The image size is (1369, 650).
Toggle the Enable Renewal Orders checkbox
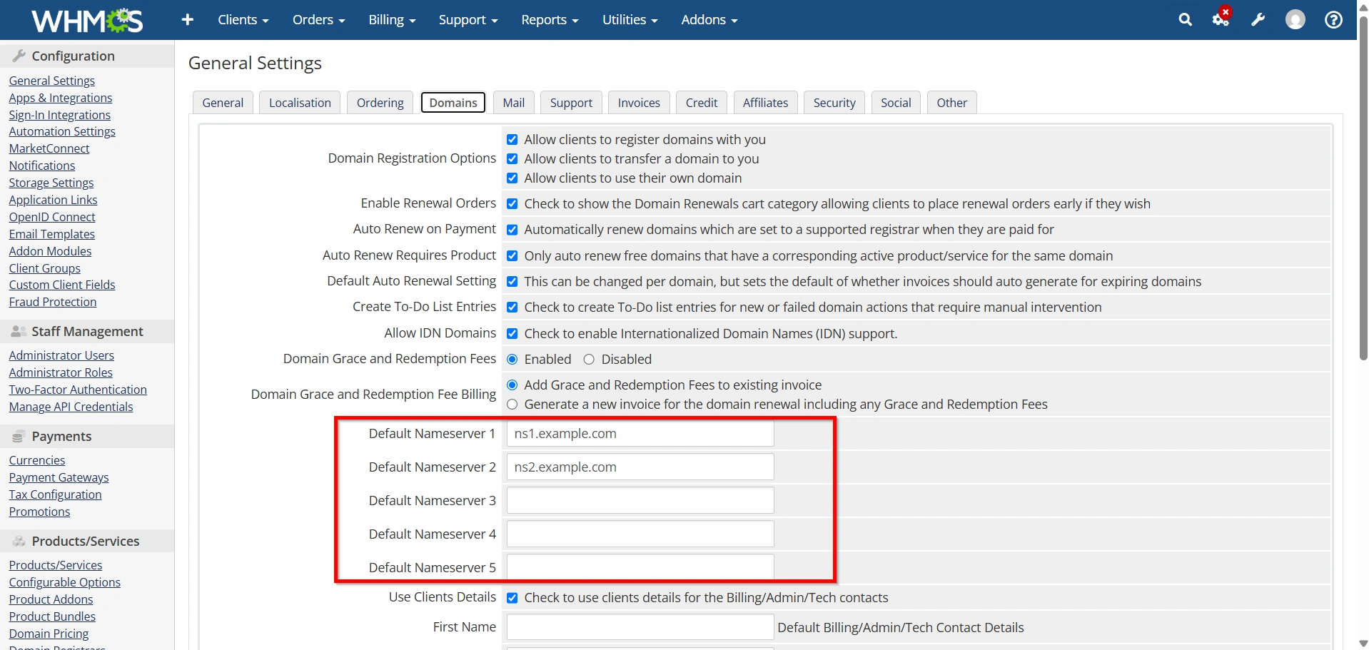512,204
